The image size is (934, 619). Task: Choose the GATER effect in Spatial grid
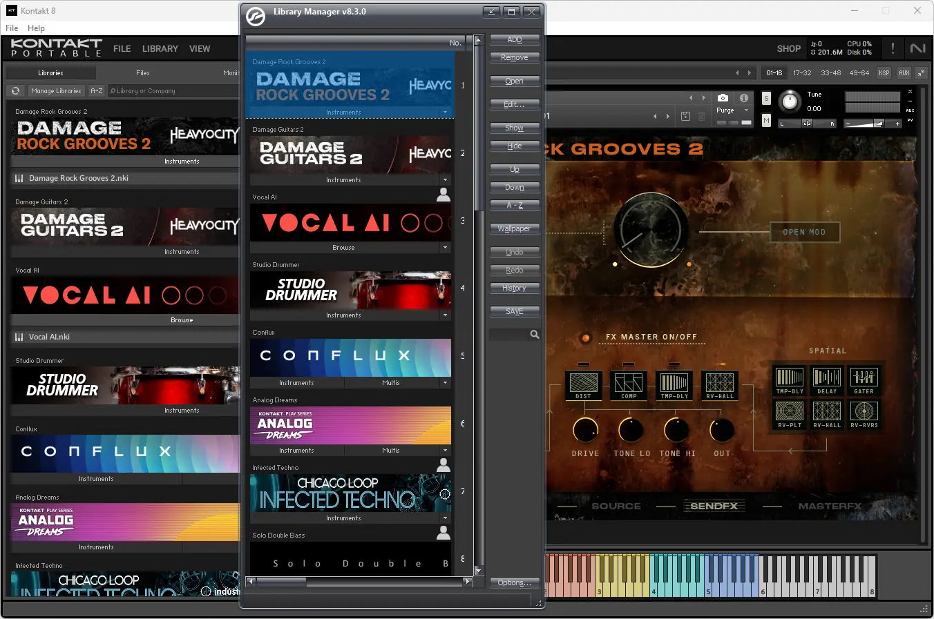[x=864, y=380]
